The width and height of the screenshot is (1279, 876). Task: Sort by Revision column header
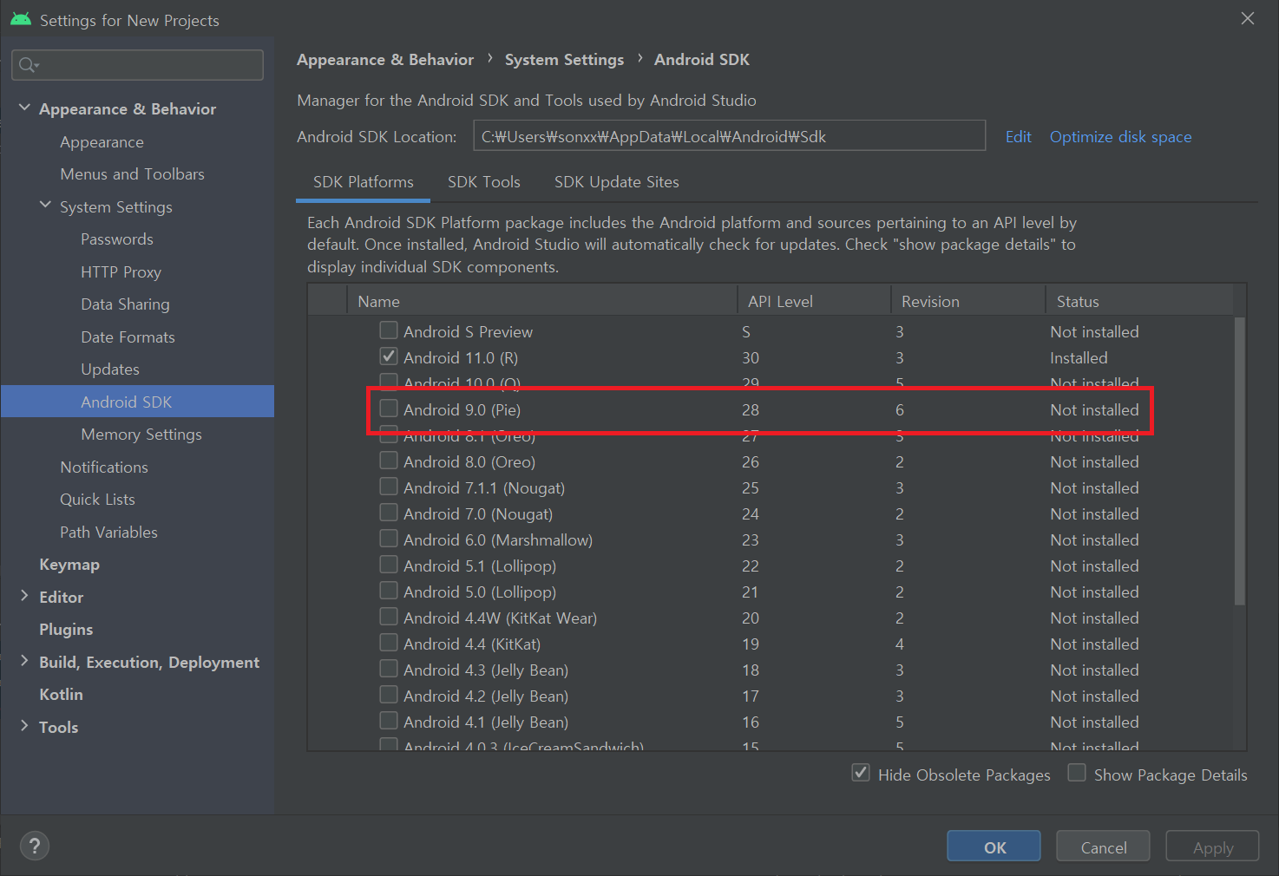[968, 301]
